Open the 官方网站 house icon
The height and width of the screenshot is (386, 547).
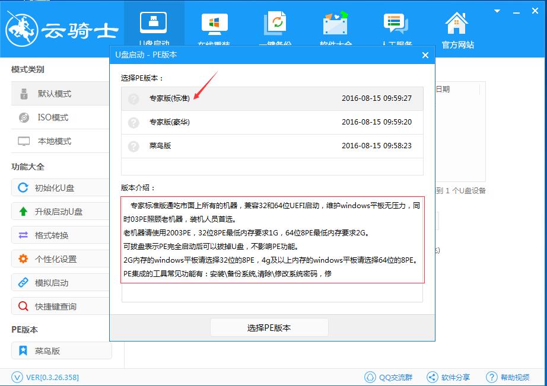tap(457, 23)
